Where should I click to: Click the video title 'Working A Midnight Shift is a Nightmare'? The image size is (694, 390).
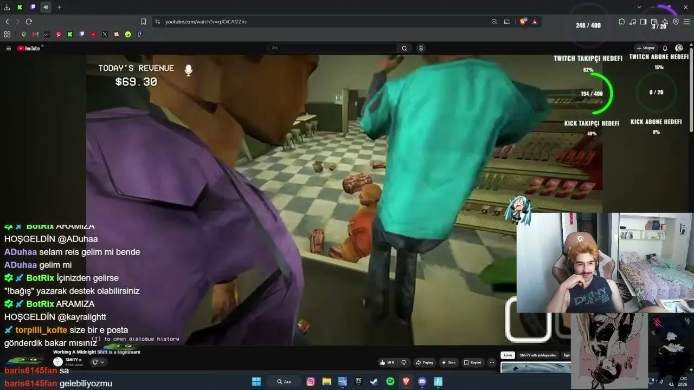click(97, 352)
